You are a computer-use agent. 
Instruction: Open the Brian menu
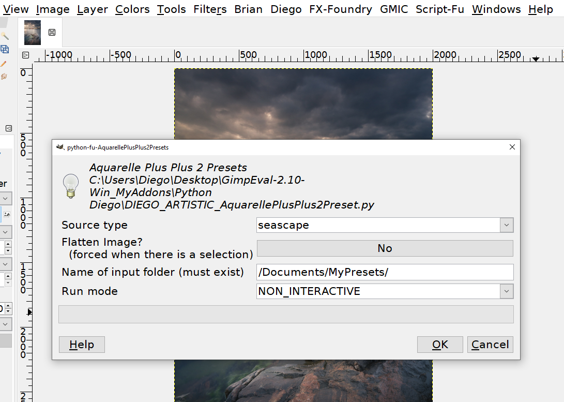(x=248, y=9)
